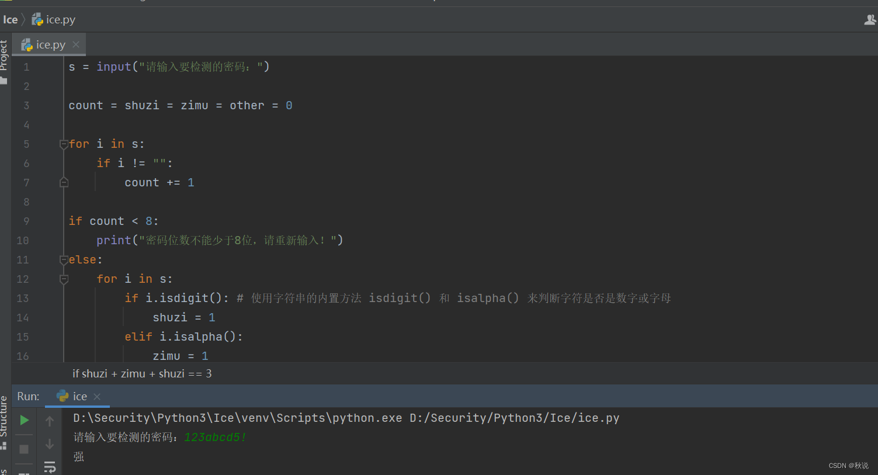Click the '请输入要检测的密码：' console prompt

[x=126, y=438]
